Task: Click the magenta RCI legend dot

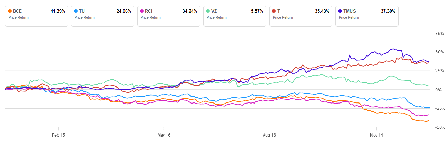Action: 142,11
